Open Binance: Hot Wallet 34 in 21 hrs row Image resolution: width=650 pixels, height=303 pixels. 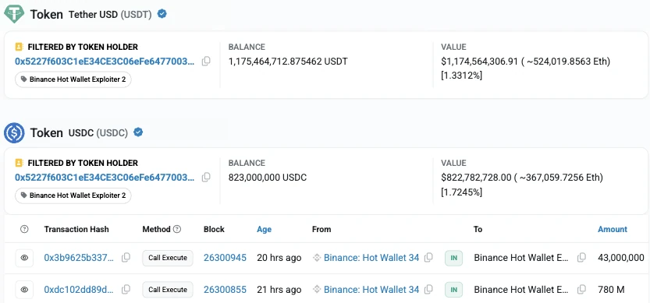coord(371,289)
